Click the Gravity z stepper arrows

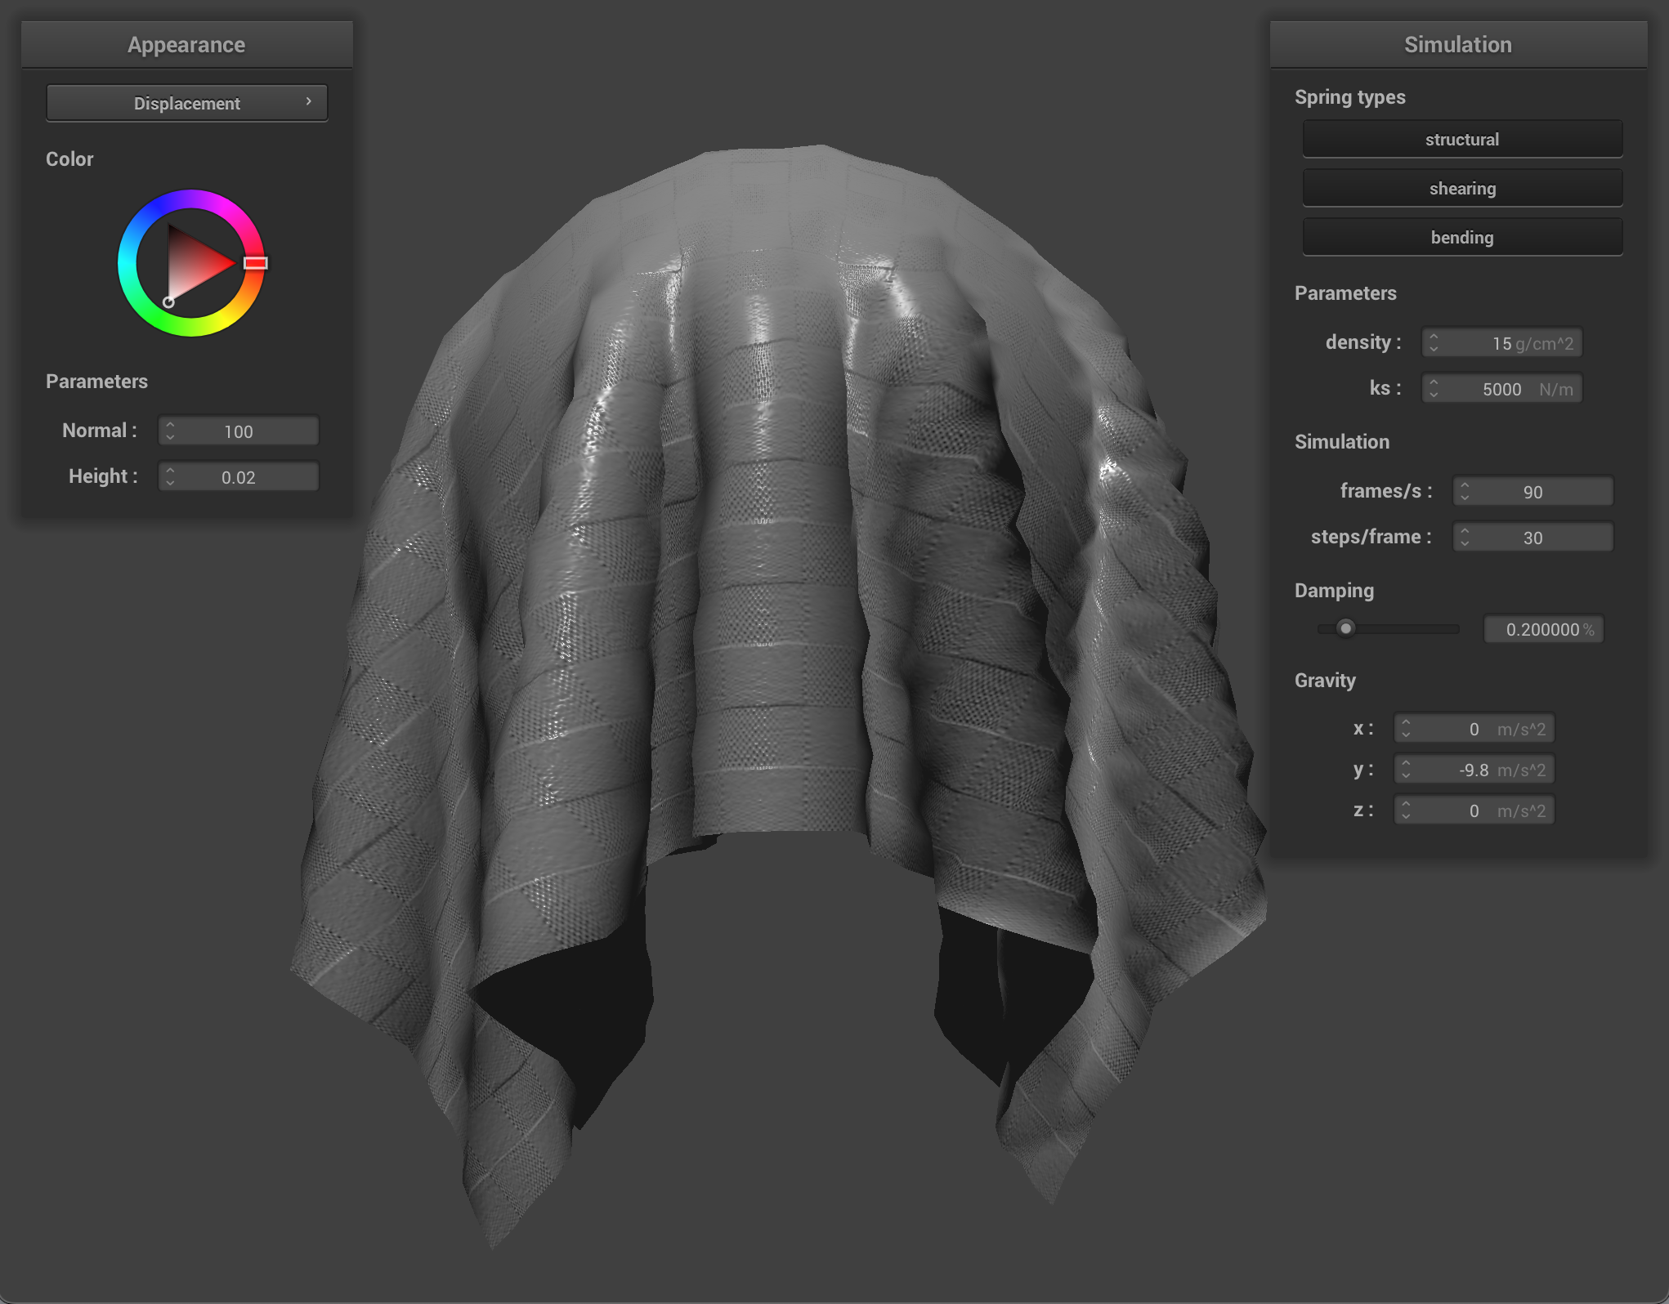coord(1406,810)
